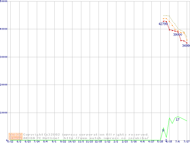Click the 20000 y-axis label

4,85
